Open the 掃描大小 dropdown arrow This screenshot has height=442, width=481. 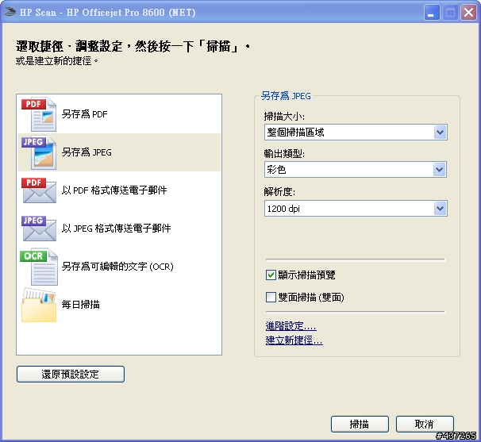point(441,133)
